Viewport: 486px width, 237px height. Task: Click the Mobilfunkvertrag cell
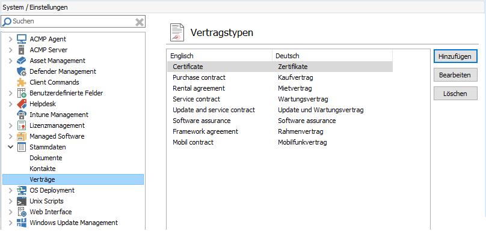[x=303, y=142]
